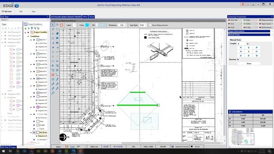Select the arrow pointer tool

[53, 25]
